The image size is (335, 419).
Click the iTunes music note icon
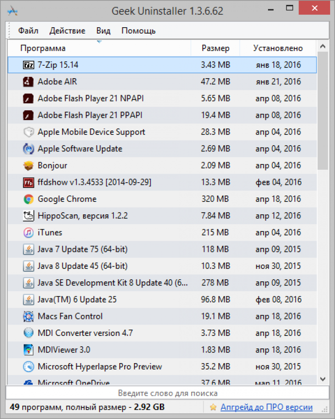point(28,233)
